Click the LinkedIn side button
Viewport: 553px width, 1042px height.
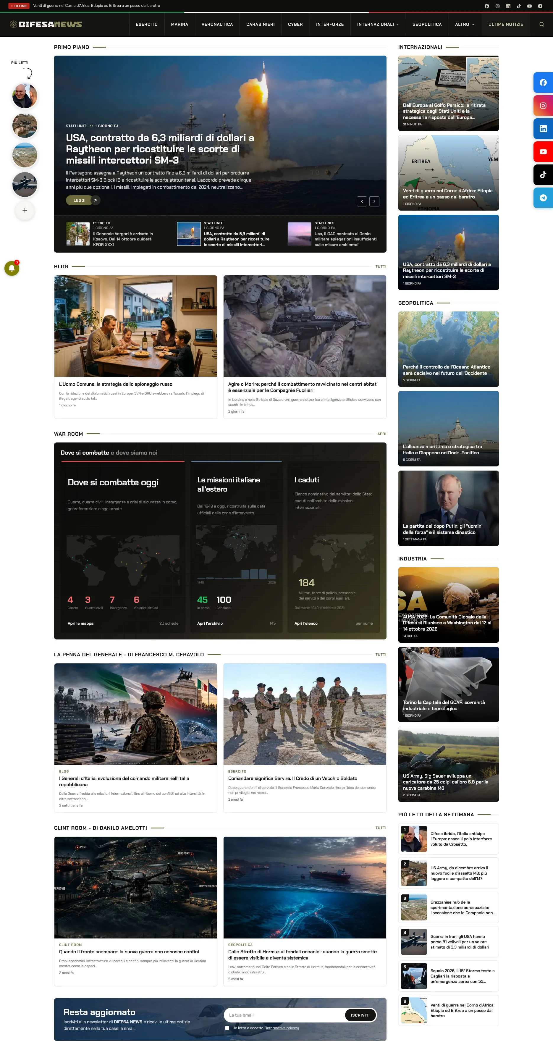(x=543, y=129)
